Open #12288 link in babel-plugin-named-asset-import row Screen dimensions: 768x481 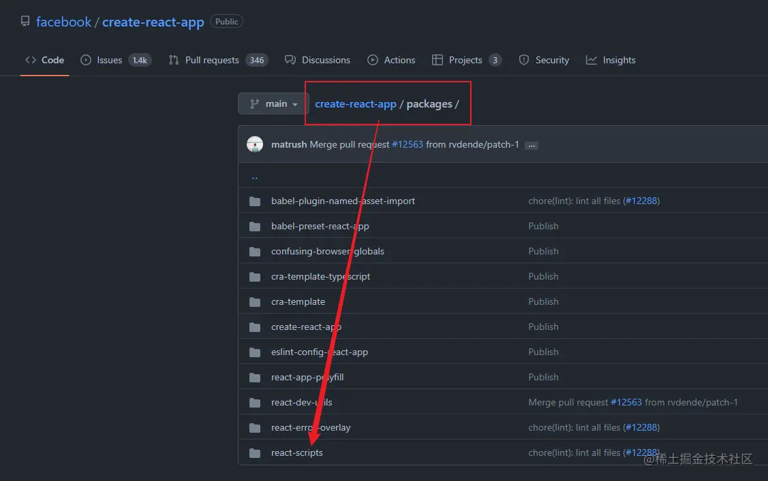641,201
